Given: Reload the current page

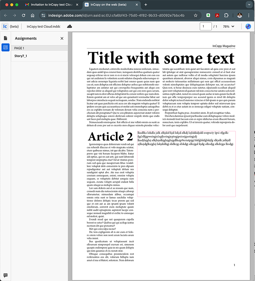Looking at the screenshot, I should (x=24, y=16).
